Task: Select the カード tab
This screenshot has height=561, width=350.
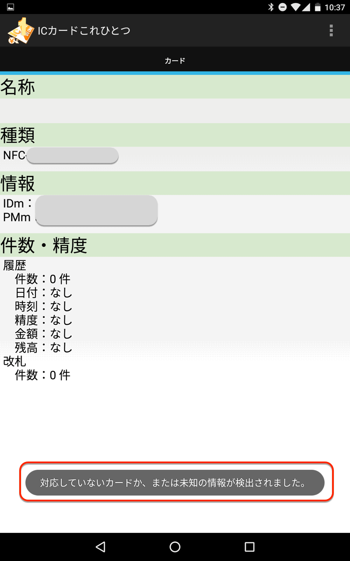Action: coord(175,60)
